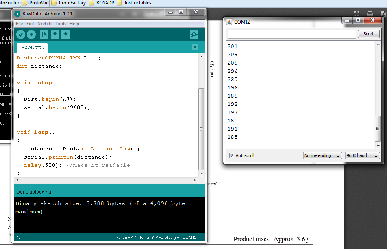Click the 296 reading in serial output

[233, 71]
